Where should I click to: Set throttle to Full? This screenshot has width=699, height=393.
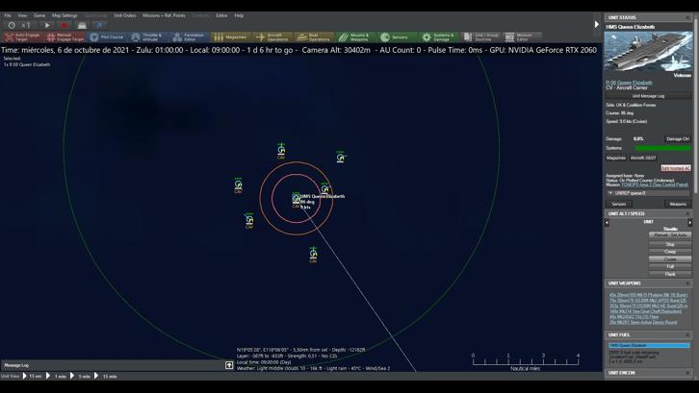click(x=670, y=266)
